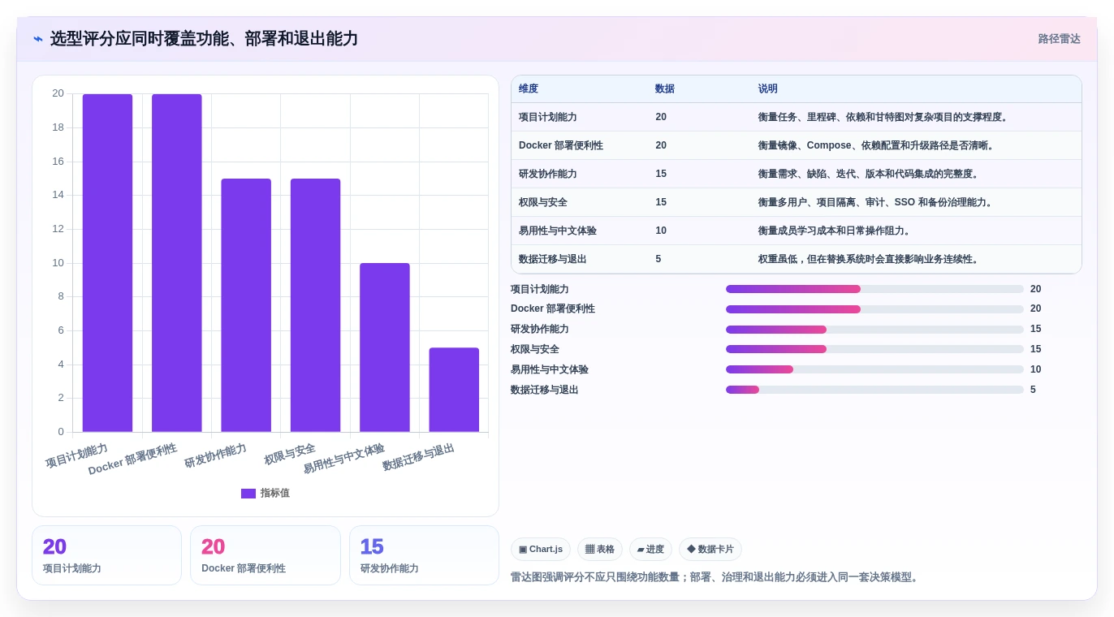Click value 5 in 数据迁移与退出 table row
Screen dimensions: 1114x617
tap(658, 260)
